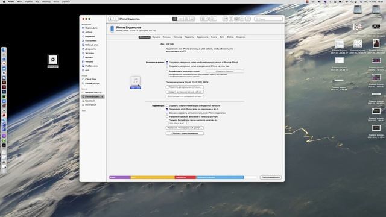Open Яндекс.Диск in Finder sidebar

[x=91, y=28]
